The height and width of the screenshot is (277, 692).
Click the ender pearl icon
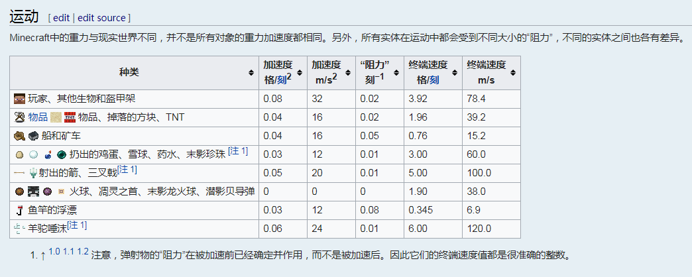click(61, 154)
